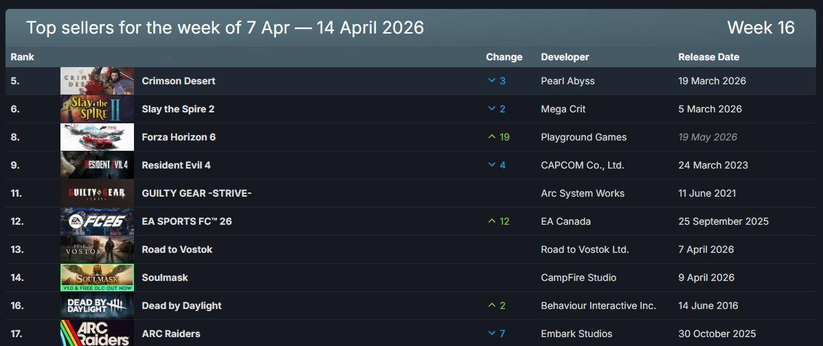The width and height of the screenshot is (823, 346).
Task: Click change value 12 for EA SPORTS FC 26
Action: coord(504,221)
